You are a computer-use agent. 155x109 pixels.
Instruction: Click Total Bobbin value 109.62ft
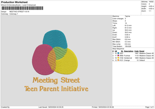point(128,46)
